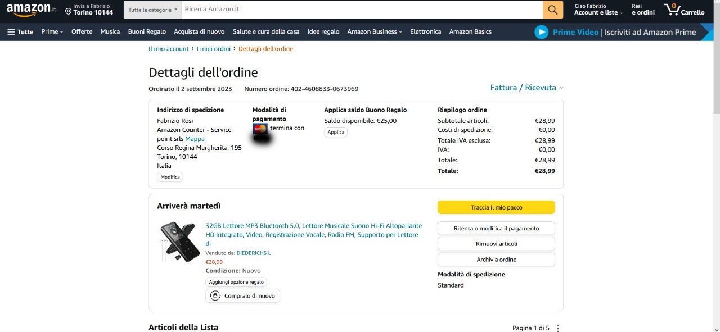
Task: Click the orange search magnifier button
Action: pyautogui.click(x=553, y=10)
